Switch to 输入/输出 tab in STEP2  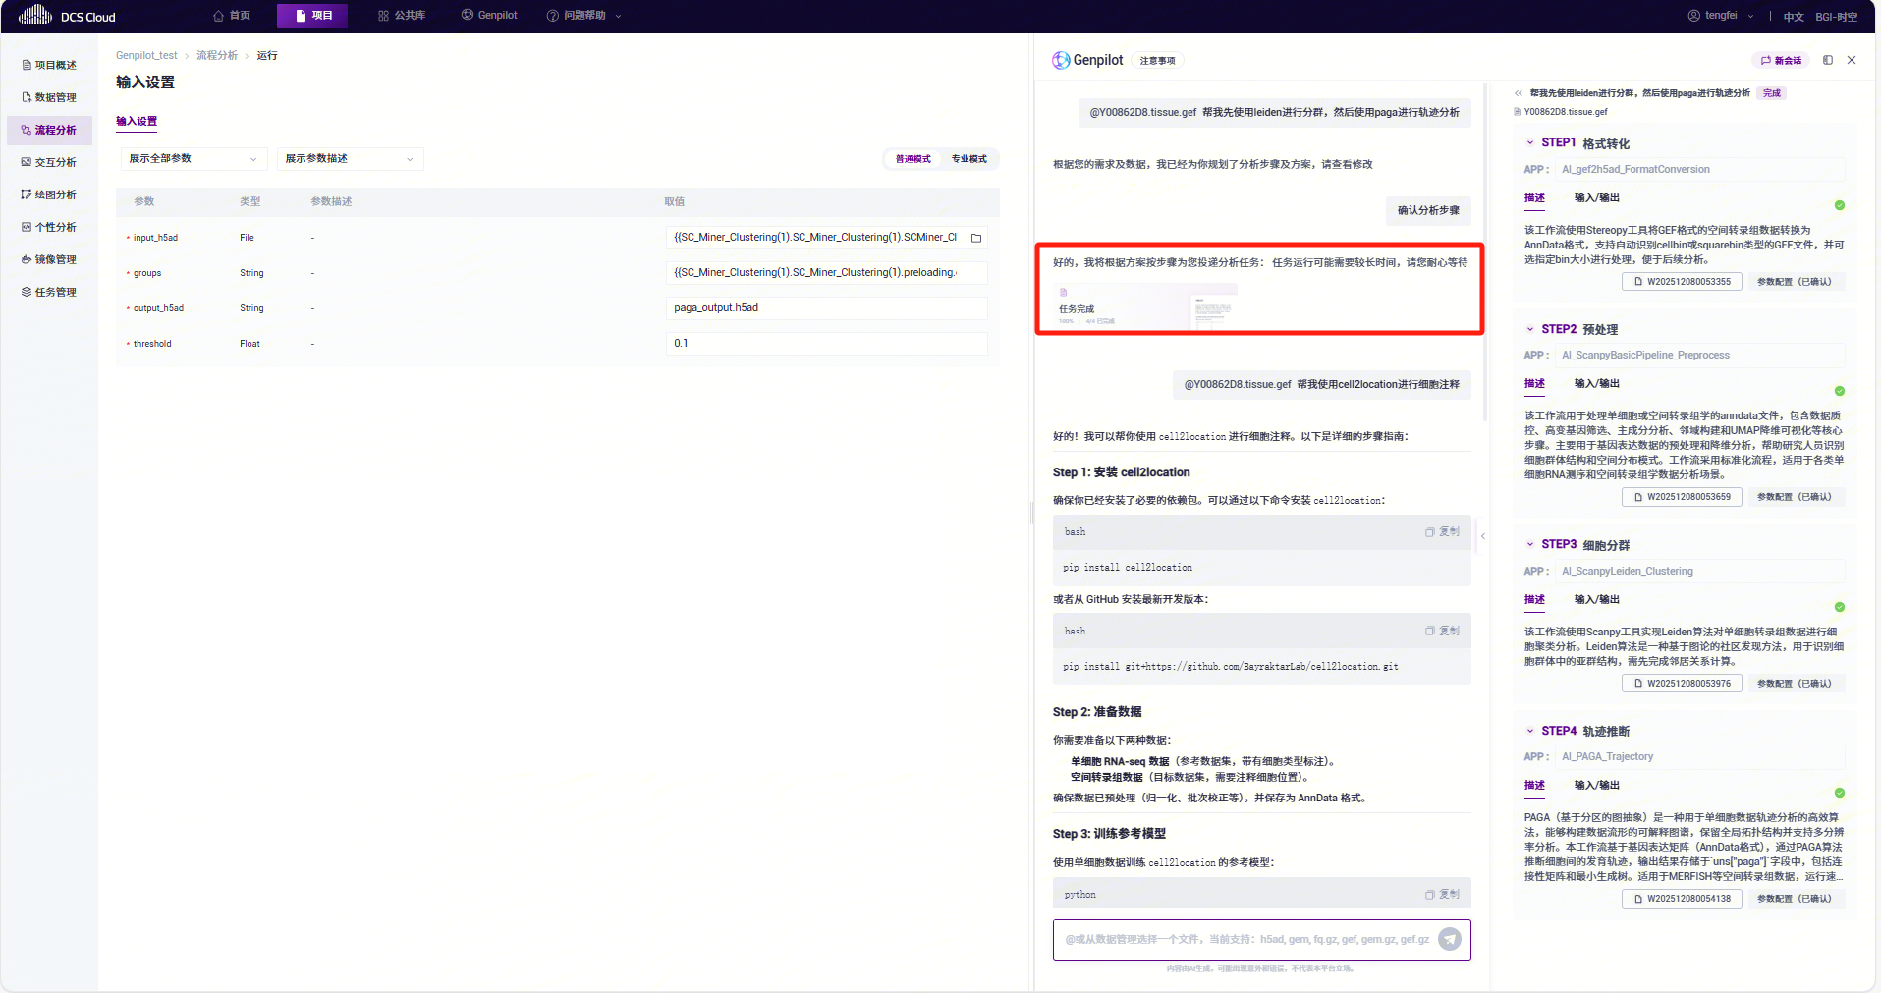[x=1596, y=383]
